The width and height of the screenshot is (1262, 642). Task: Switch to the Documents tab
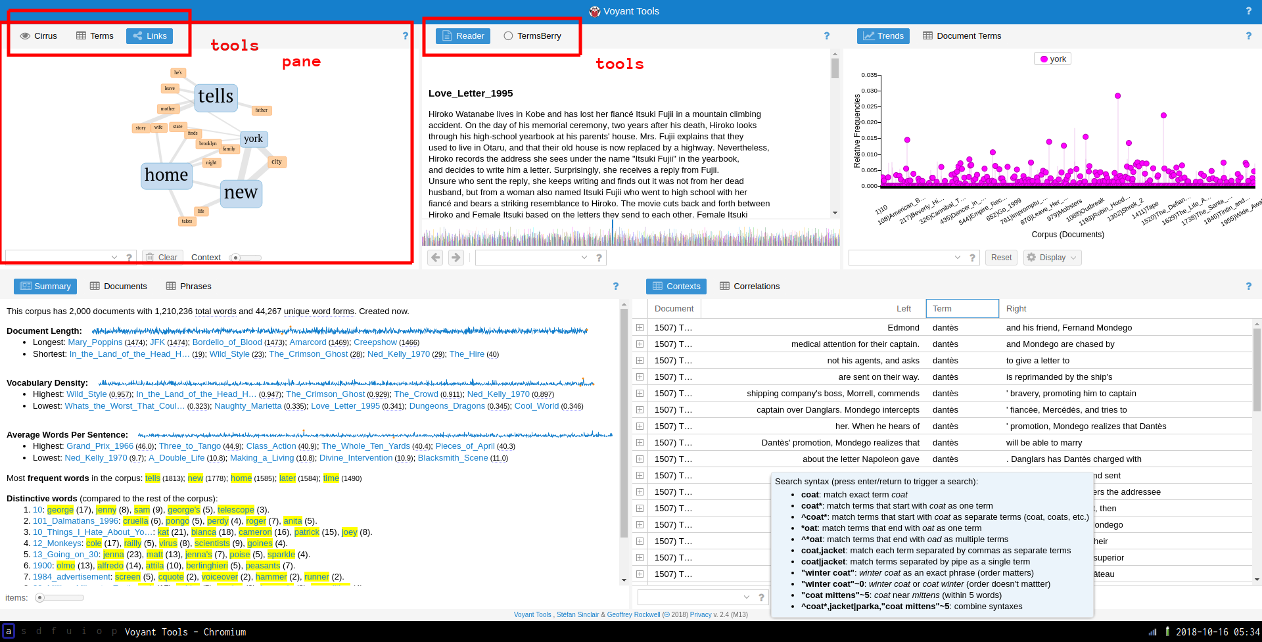point(118,287)
